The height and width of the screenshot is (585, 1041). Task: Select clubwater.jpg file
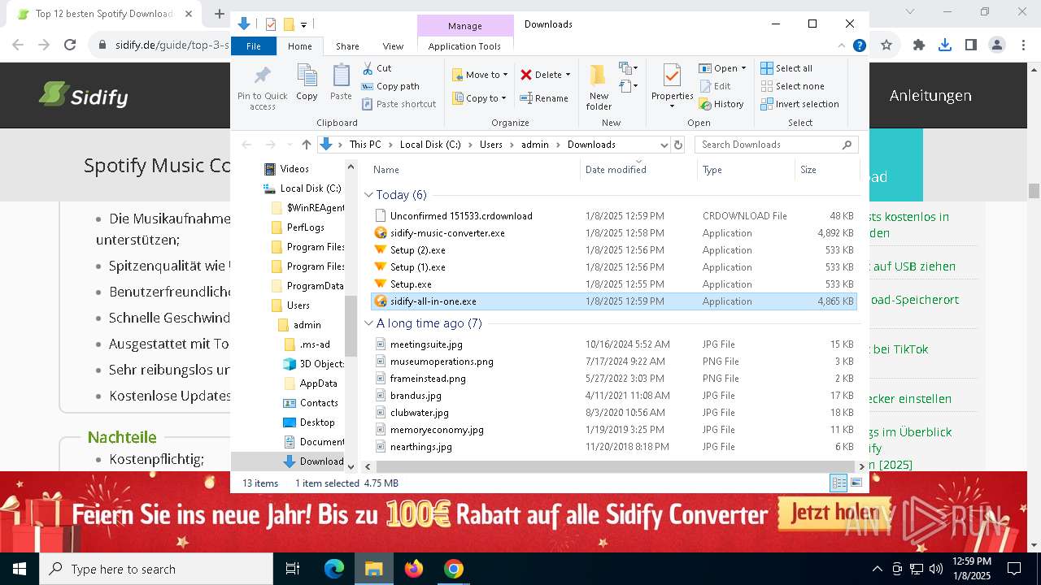coord(614,413)
